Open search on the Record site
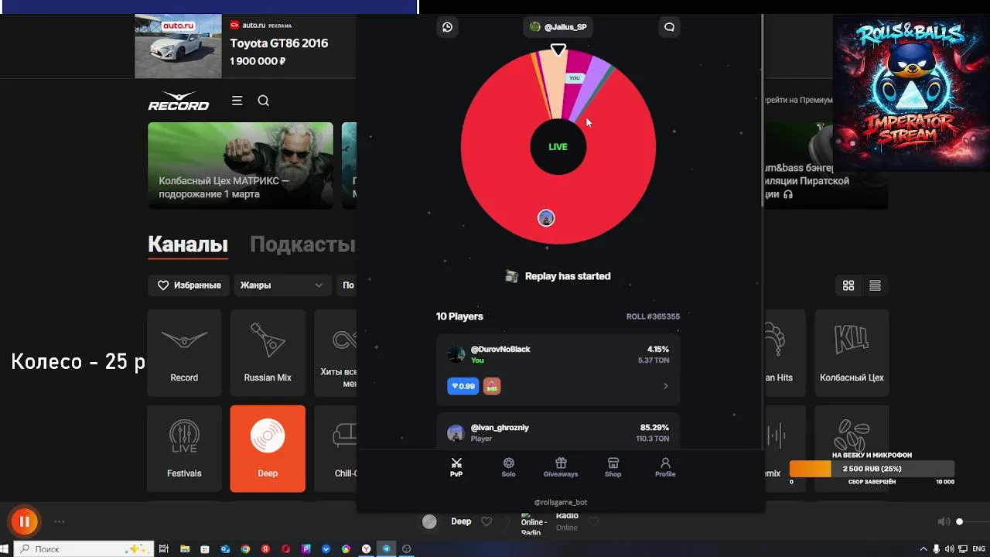 263,101
